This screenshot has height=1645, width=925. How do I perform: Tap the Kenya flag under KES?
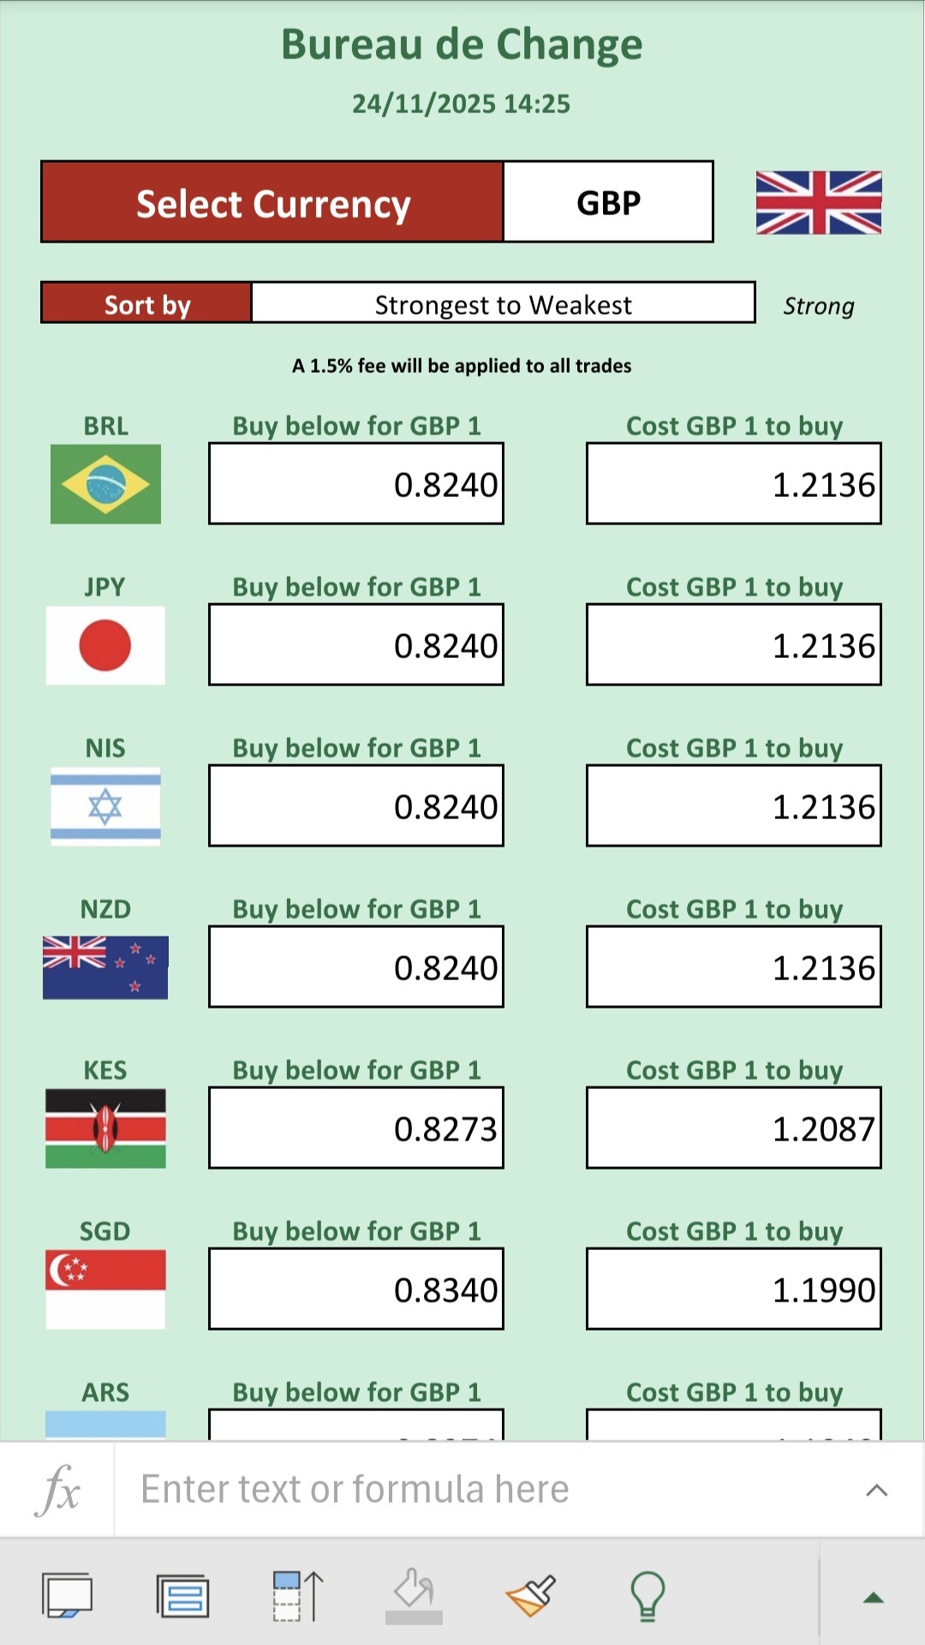[105, 1128]
